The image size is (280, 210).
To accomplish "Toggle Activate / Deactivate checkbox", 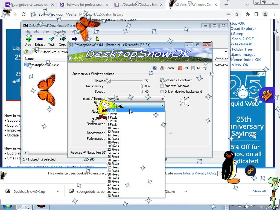I will click(162, 80).
